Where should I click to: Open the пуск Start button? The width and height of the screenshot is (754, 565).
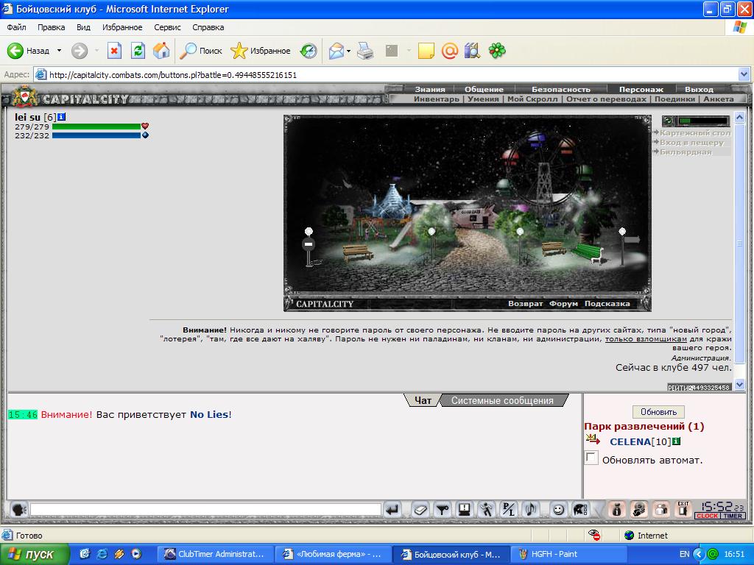[34, 554]
